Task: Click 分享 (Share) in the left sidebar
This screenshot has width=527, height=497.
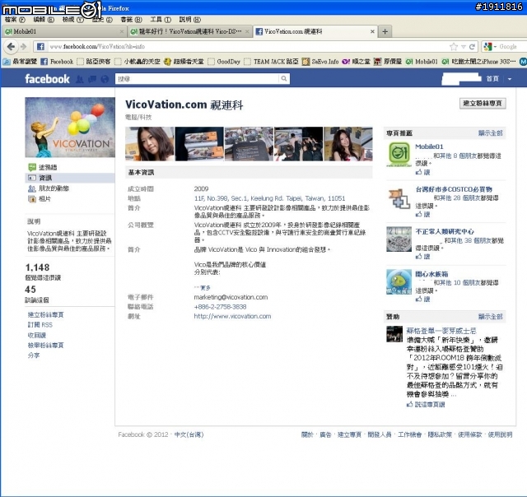Action: point(34,355)
